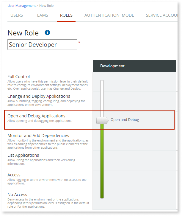This screenshot has width=182, height=216.
Task: Click the empty upper section of the slider track
Action: pyautogui.click(x=102, y=99)
